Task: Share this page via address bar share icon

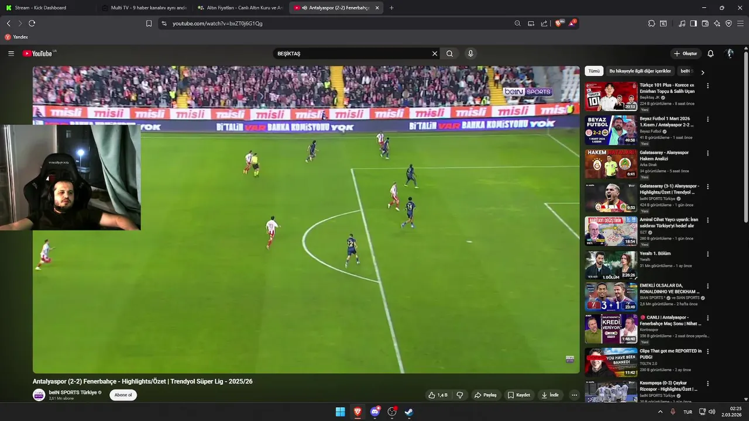Action: coord(544,23)
